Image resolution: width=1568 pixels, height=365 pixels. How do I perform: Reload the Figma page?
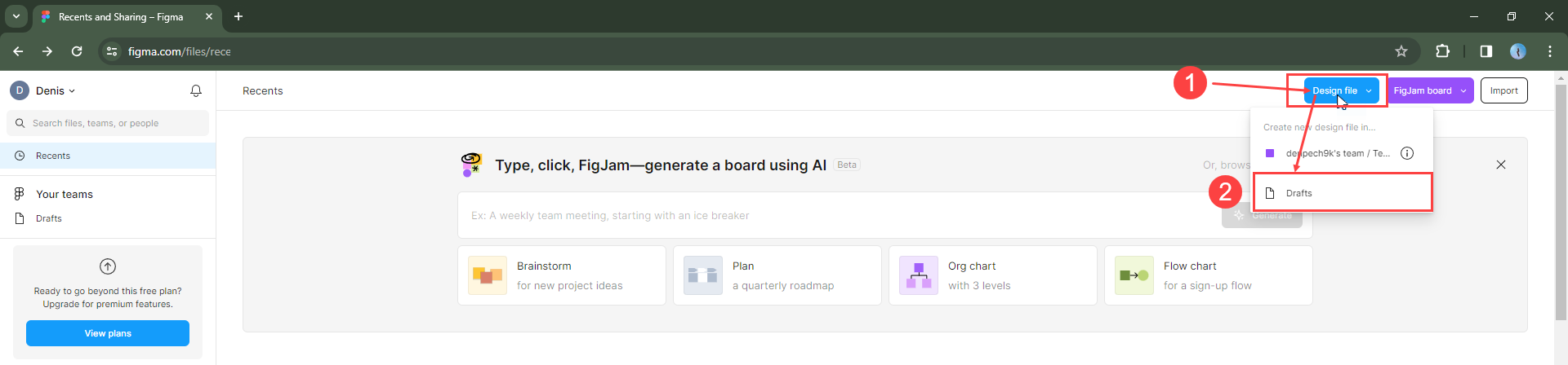click(77, 51)
